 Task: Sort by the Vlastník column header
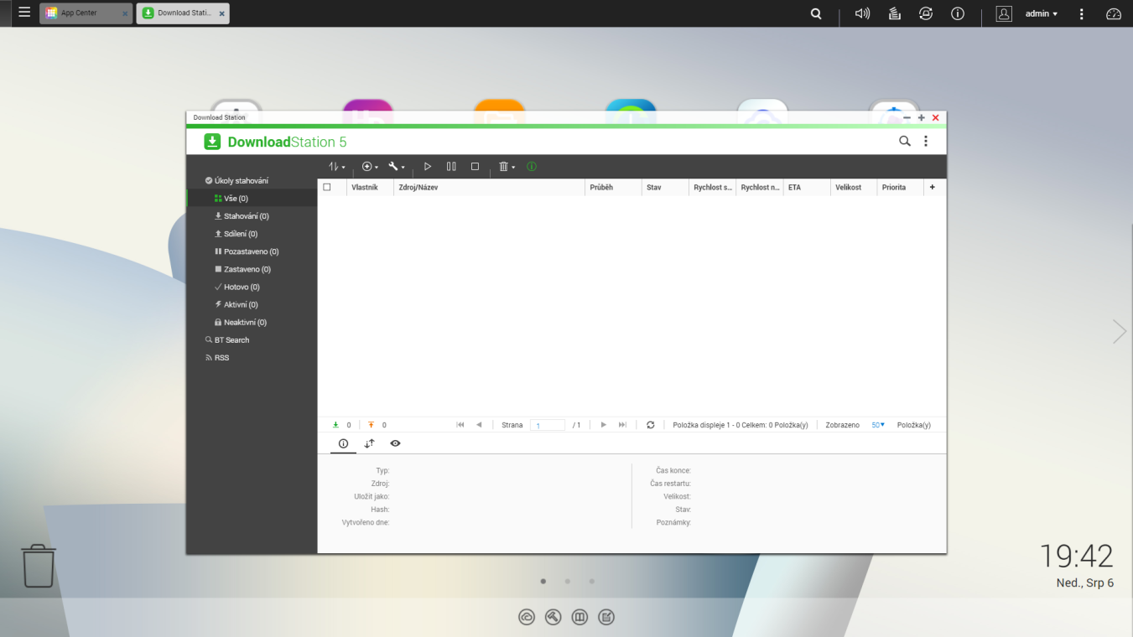pyautogui.click(x=370, y=187)
